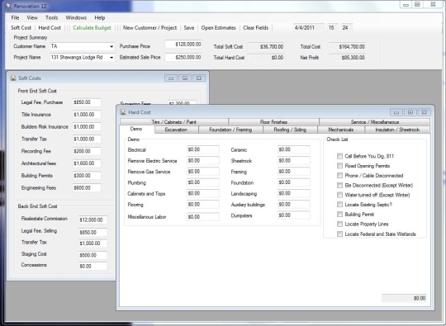Click the Realestate Commission field
The width and height of the screenshot is (446, 326).
[93, 220]
